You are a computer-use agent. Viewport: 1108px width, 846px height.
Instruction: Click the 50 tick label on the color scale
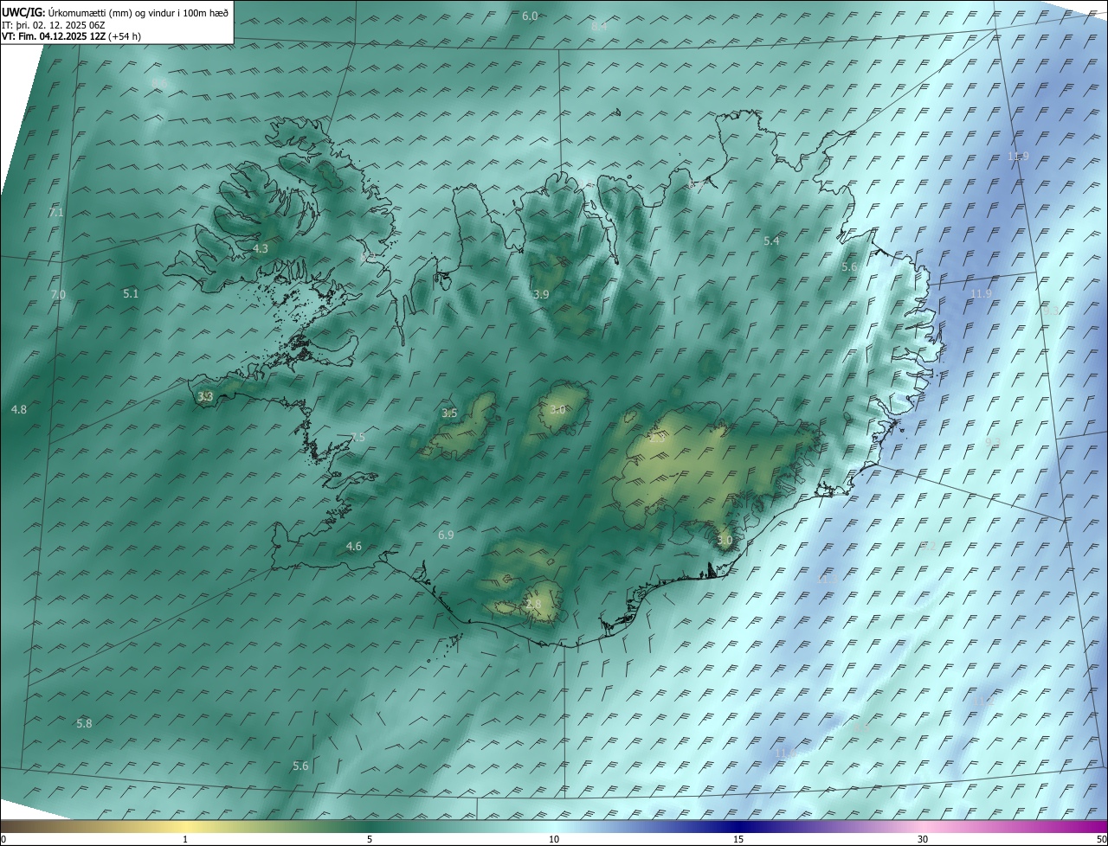pyautogui.click(x=1101, y=840)
